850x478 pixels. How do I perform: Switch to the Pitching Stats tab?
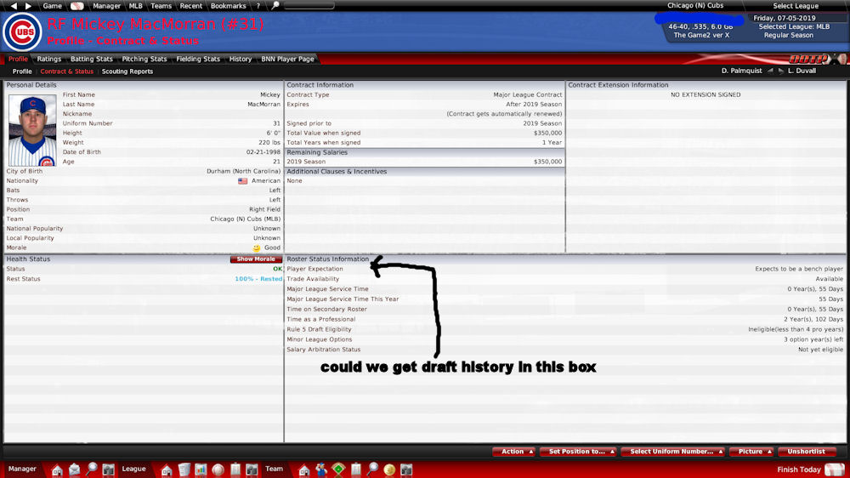coord(144,60)
